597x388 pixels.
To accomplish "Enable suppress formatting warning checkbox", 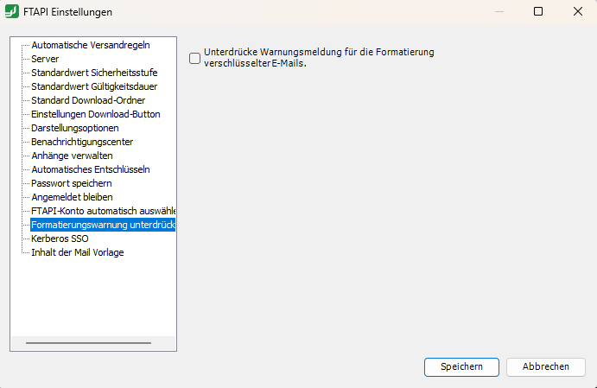I will click(195, 58).
